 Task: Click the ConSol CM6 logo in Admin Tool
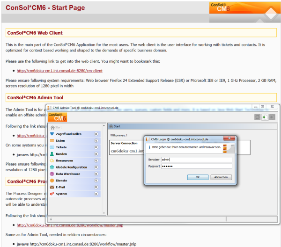(58, 117)
